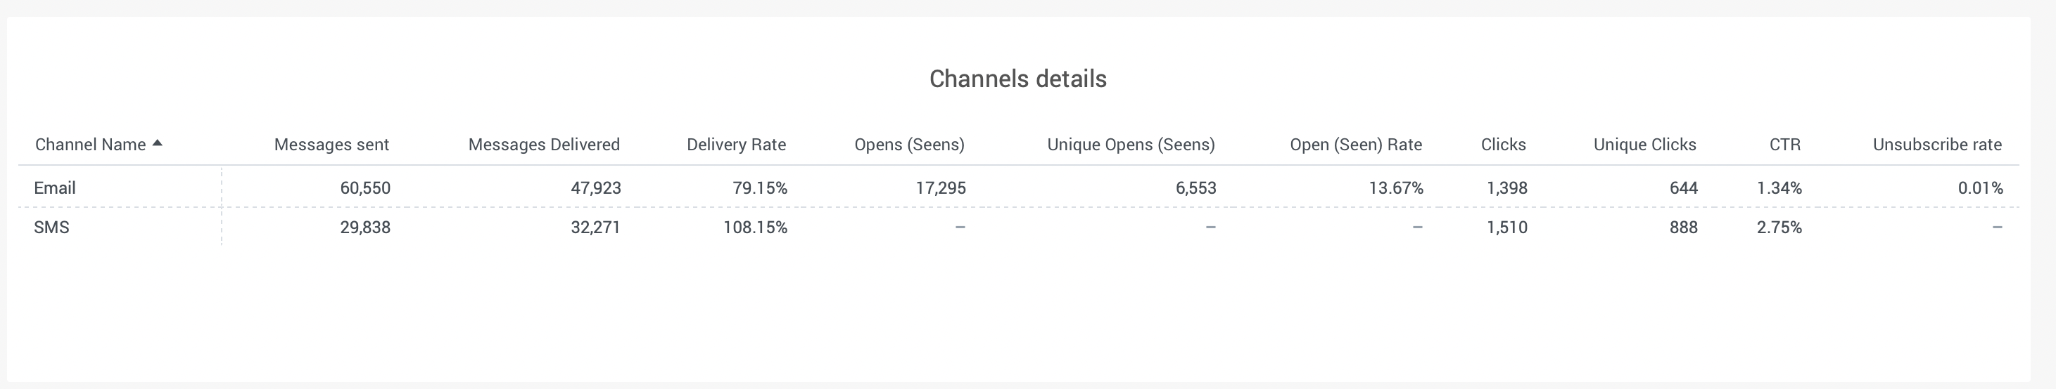Image resolution: width=2056 pixels, height=389 pixels.
Task: Select the Email channel row
Action: pos(54,188)
